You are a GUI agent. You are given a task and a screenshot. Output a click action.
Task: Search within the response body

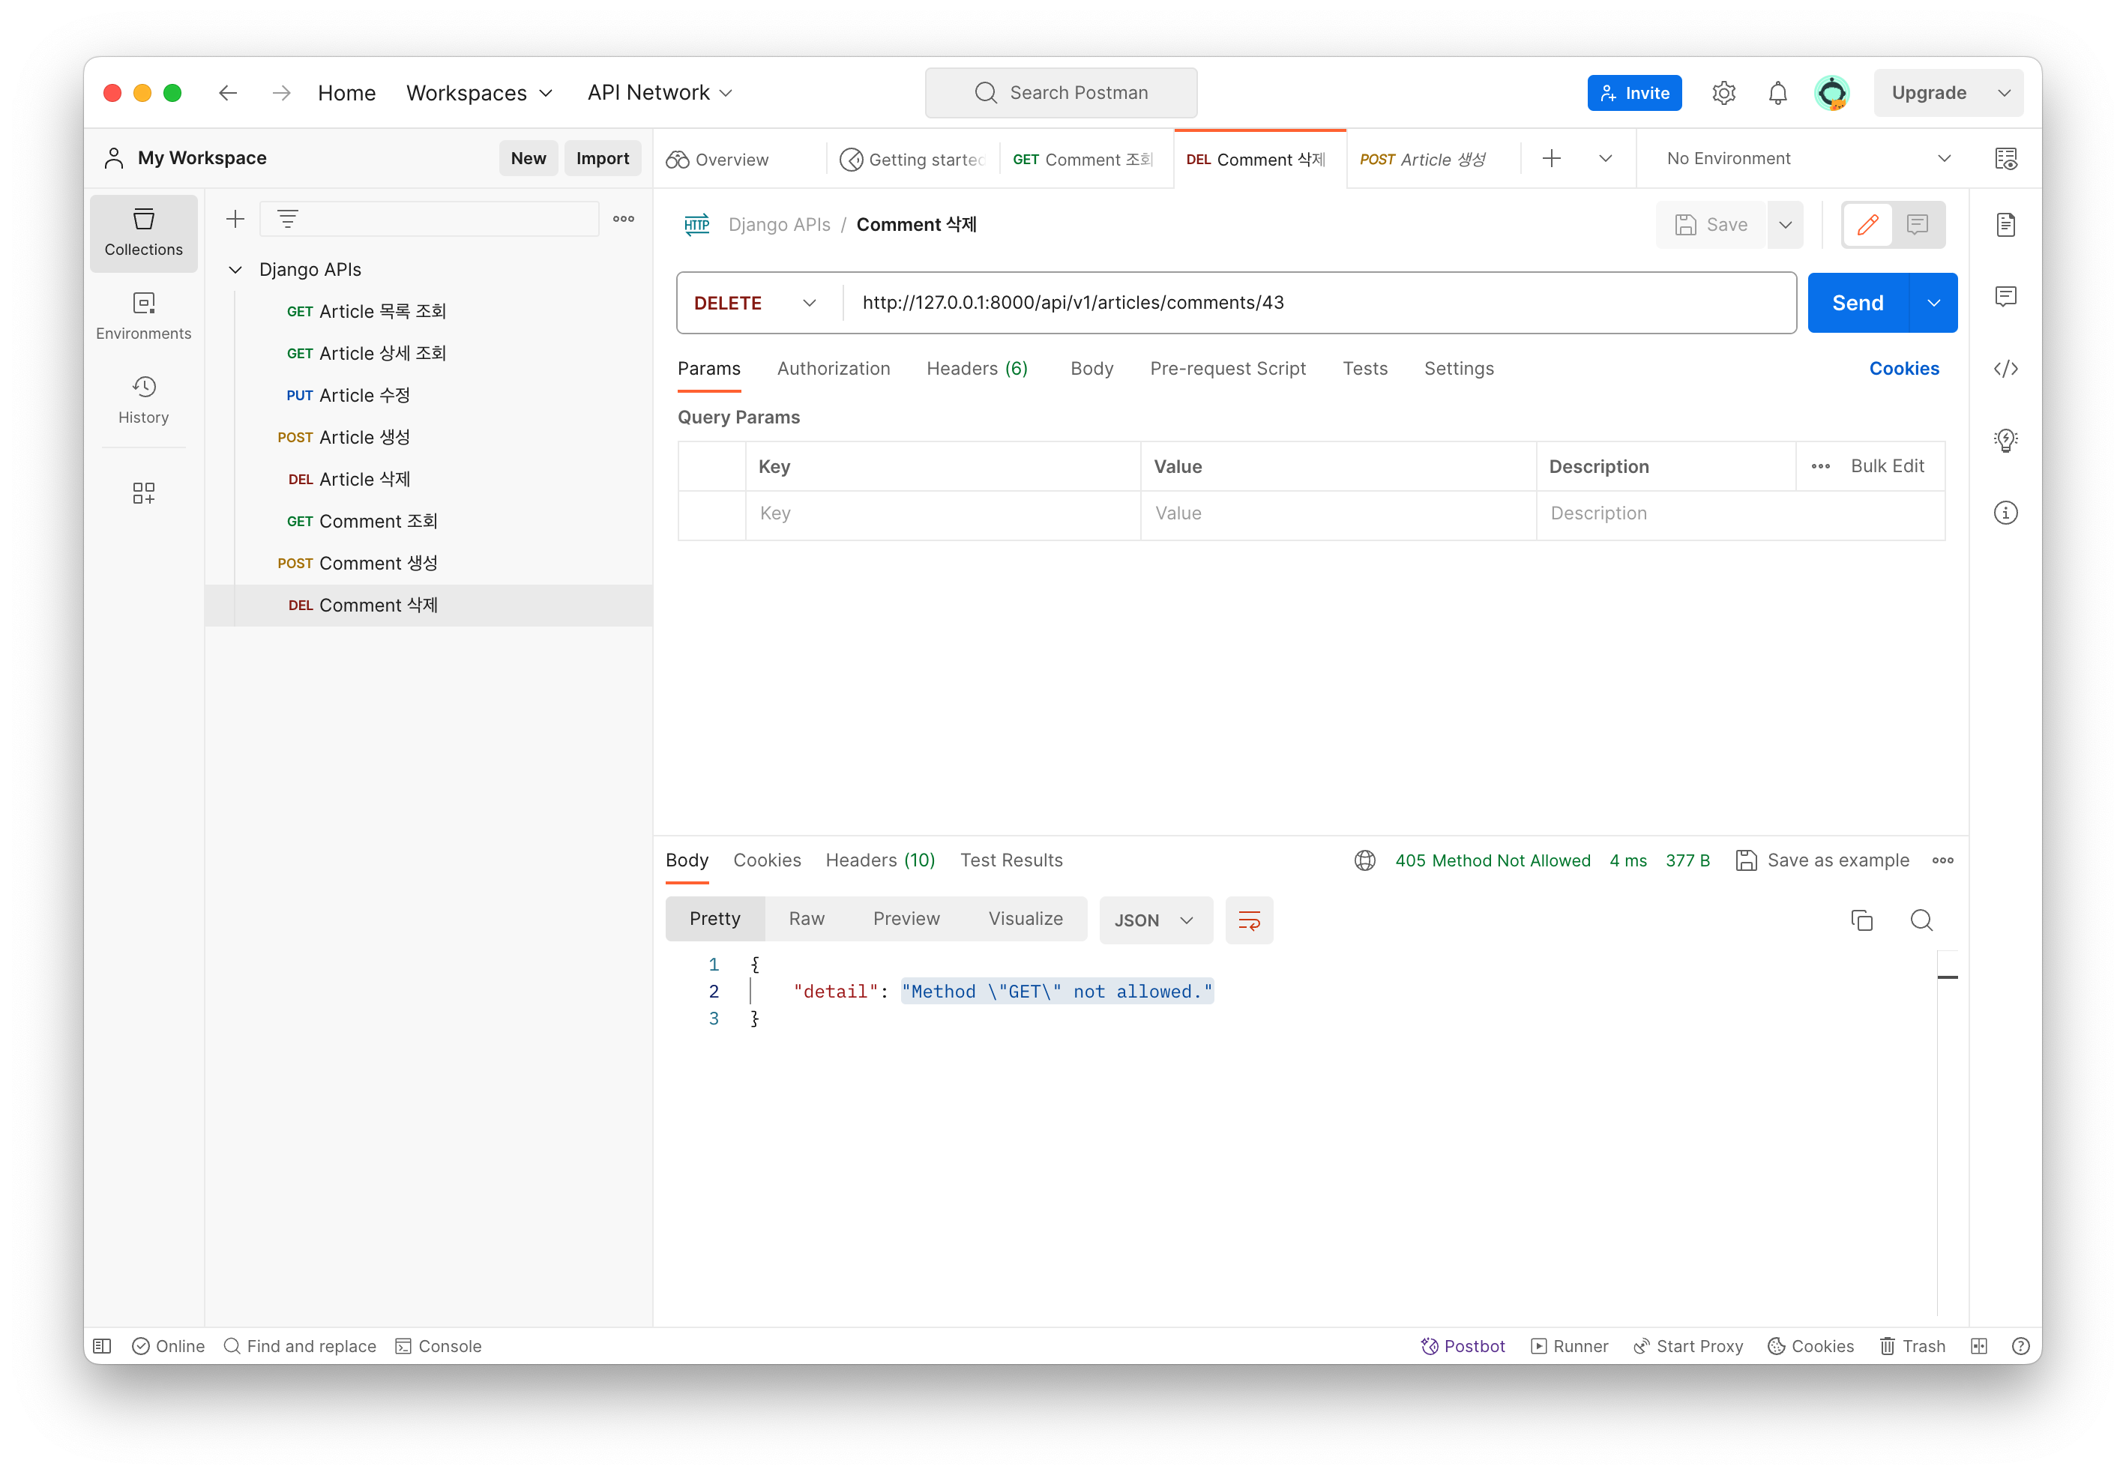(1921, 920)
